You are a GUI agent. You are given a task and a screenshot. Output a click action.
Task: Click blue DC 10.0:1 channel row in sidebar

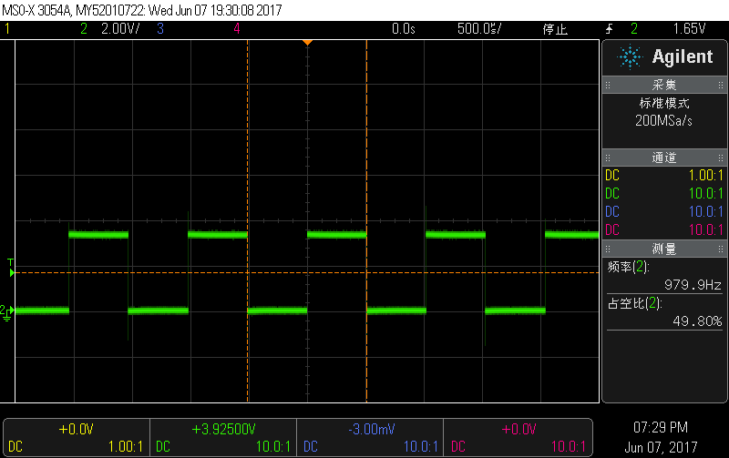pos(664,212)
